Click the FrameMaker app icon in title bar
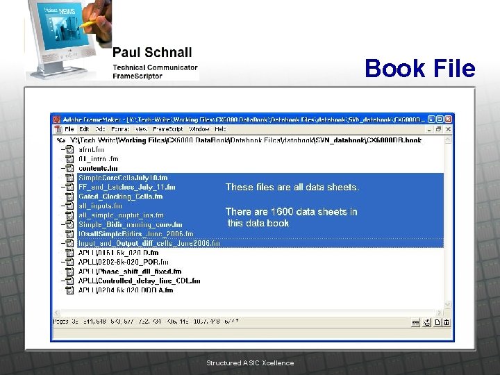Viewport: 500px width, 375px height. click(x=57, y=119)
